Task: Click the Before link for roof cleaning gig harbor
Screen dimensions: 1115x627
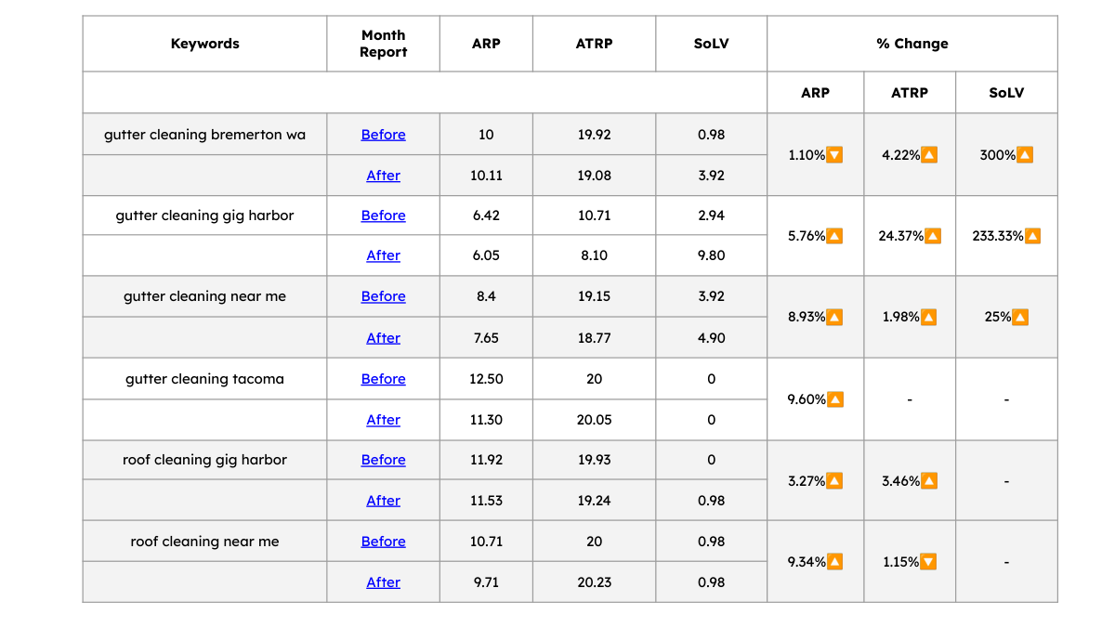Action: point(383,460)
